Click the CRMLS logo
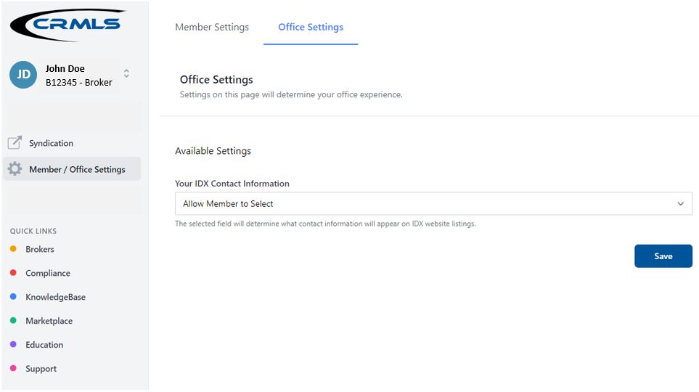The width and height of the screenshot is (699, 392). click(x=68, y=25)
